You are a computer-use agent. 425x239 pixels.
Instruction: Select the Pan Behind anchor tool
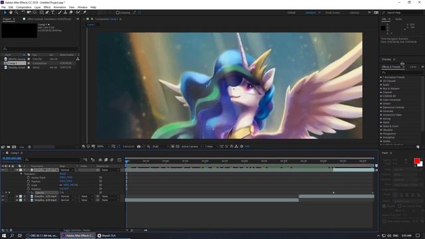[35, 13]
